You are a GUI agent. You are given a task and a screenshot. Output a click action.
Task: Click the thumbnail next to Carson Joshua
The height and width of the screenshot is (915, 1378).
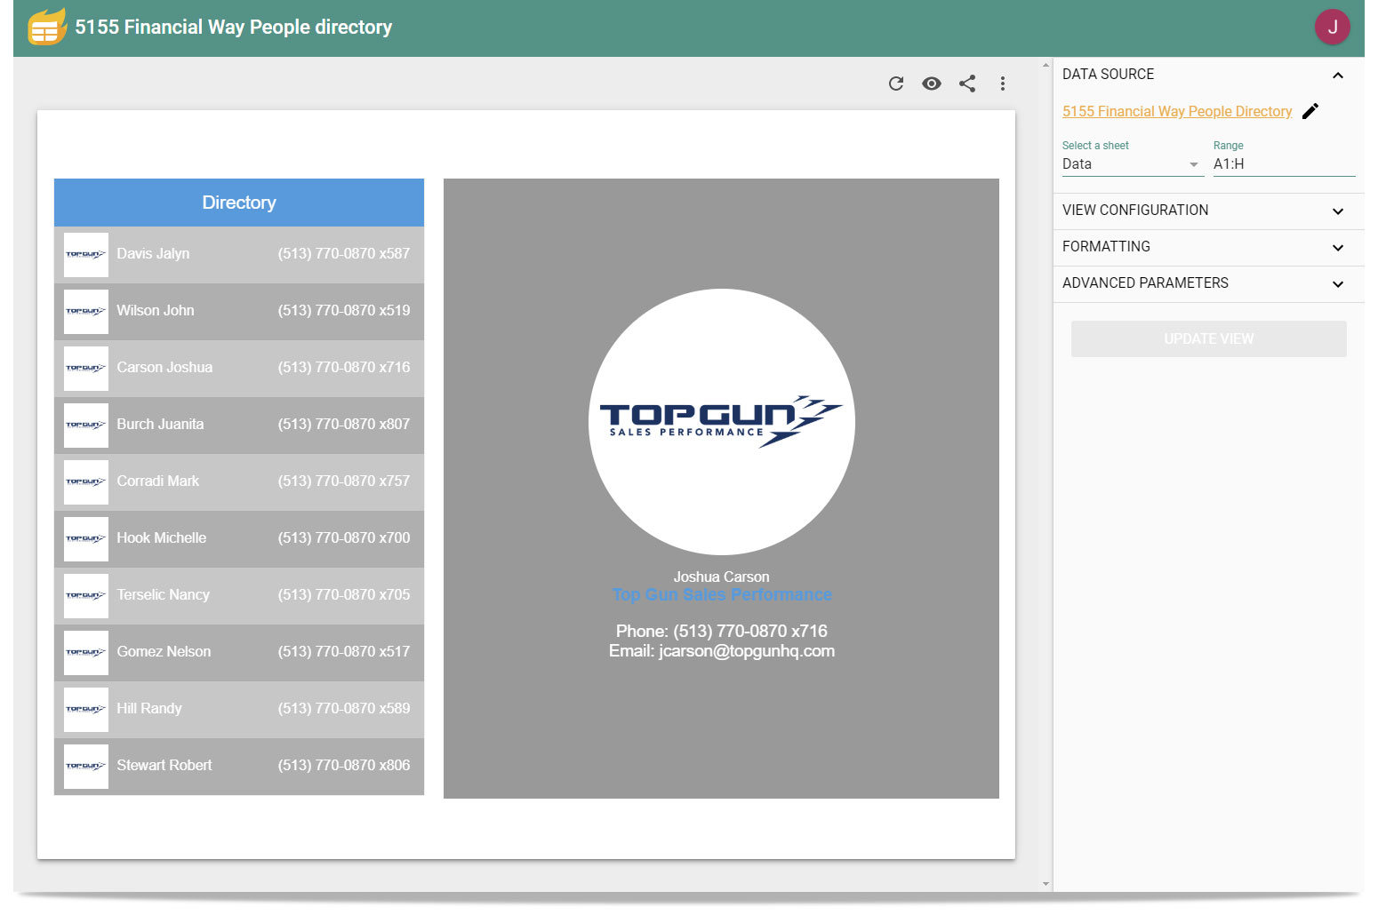86,369
